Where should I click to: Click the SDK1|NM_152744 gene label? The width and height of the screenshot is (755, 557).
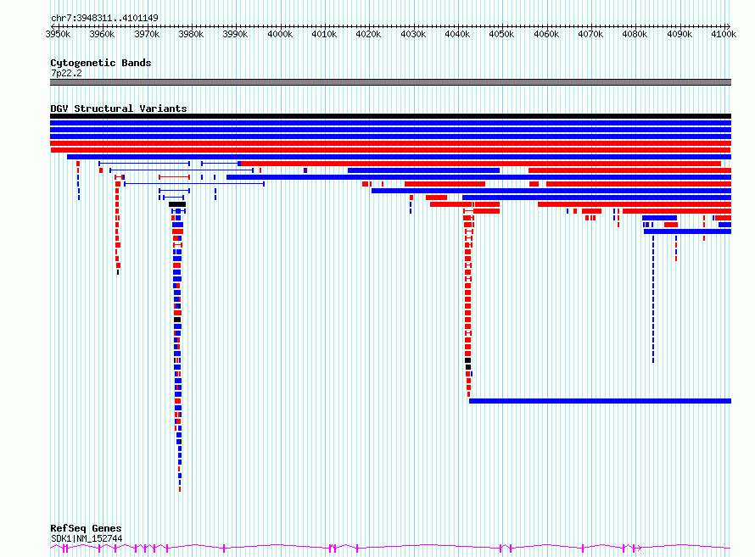pyautogui.click(x=87, y=538)
